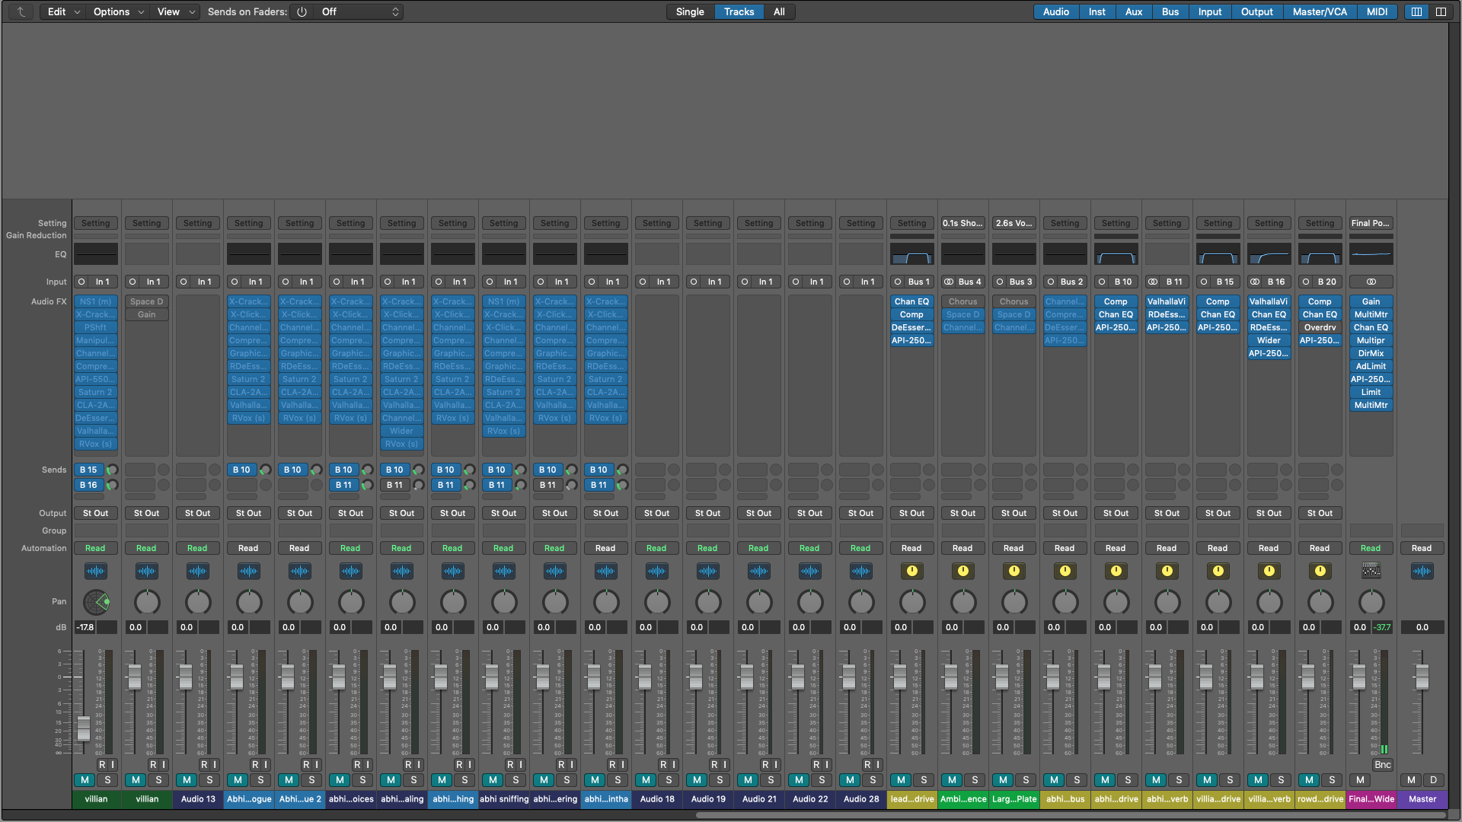Click stereo format icon on Final...Wide input
This screenshot has height=822, width=1462.
click(x=1371, y=282)
